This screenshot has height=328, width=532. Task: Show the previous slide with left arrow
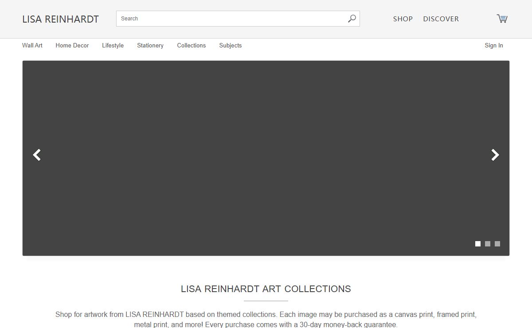click(37, 155)
